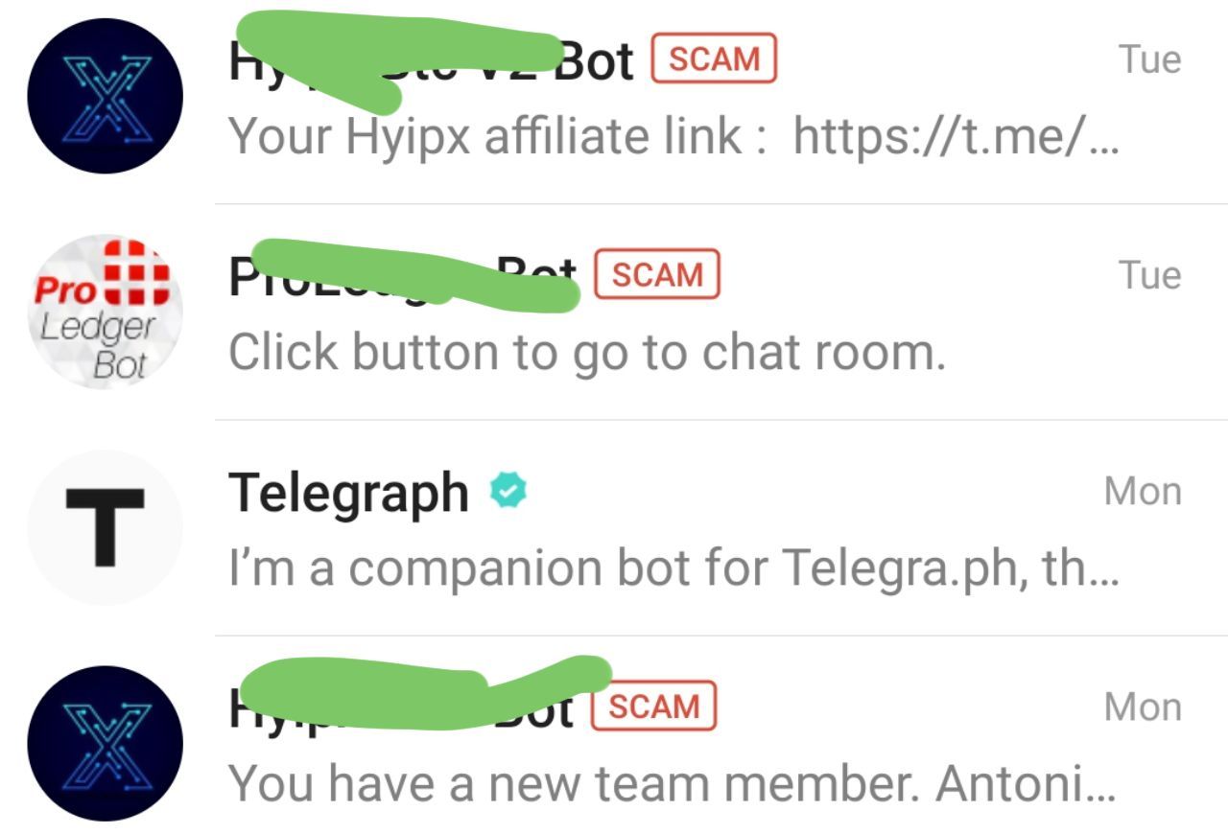The image size is (1228, 834).
Task: Tap the Mon timestamp on Telegraph chat
Action: pyautogui.click(x=1143, y=491)
